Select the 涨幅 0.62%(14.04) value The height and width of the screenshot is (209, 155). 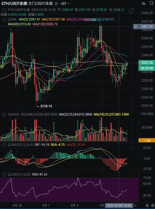click(x=14, y=15)
